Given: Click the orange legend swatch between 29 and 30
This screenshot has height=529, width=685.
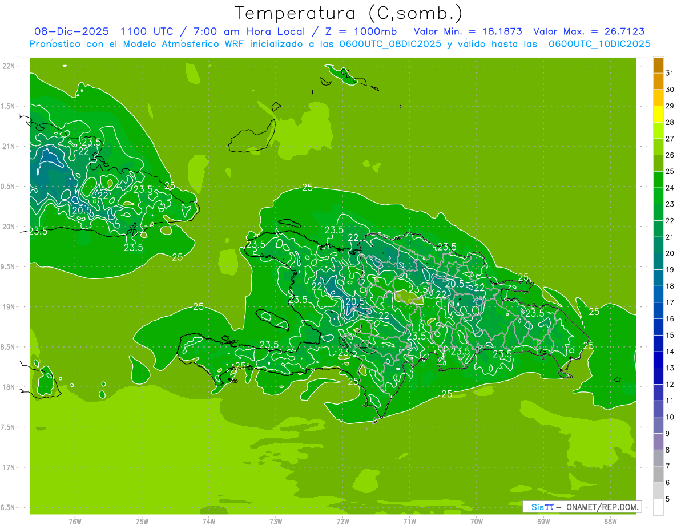Looking at the screenshot, I should [x=658, y=98].
